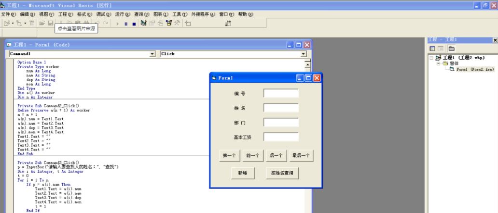Open the Project Explorer toolbar icon
498x213 pixels.
pyautogui.click(x=143, y=23)
